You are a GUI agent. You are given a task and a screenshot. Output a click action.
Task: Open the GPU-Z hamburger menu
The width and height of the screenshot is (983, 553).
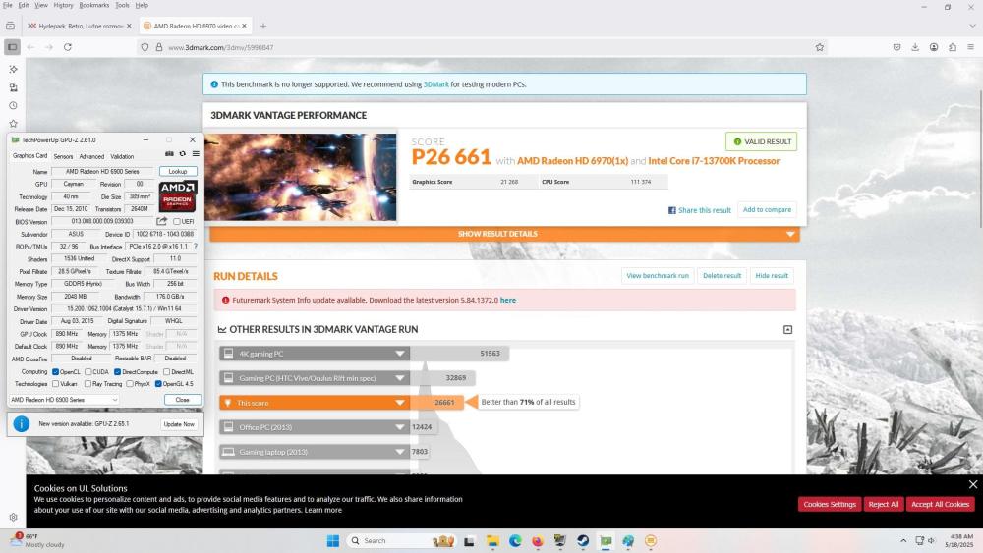196,154
